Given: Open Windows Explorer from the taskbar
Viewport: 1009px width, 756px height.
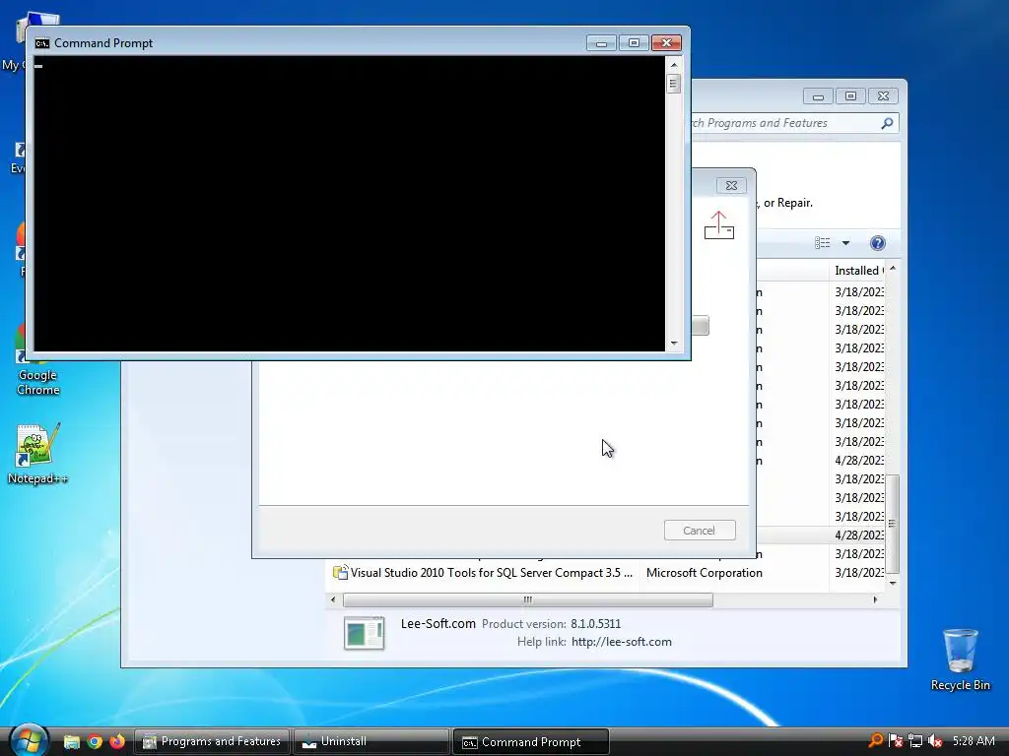Looking at the screenshot, I should tap(71, 742).
